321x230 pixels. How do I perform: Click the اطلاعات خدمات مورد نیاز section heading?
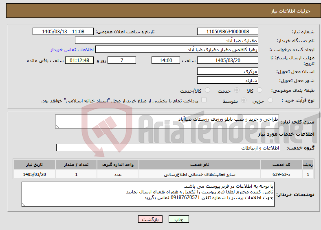286,134
